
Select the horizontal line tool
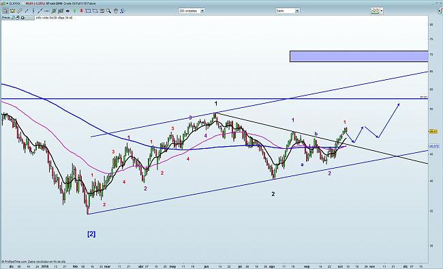47,11
